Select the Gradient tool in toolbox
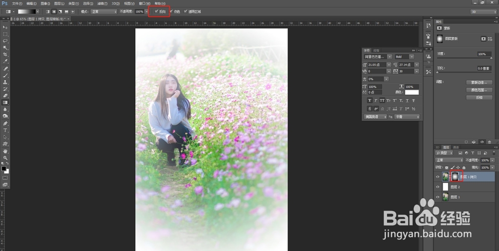 5,102
